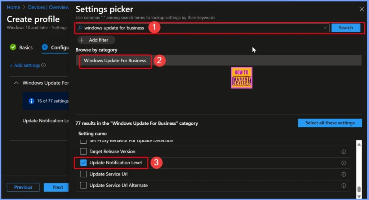Open info for Target Release Version
The image size is (369, 200).
[x=343, y=152]
